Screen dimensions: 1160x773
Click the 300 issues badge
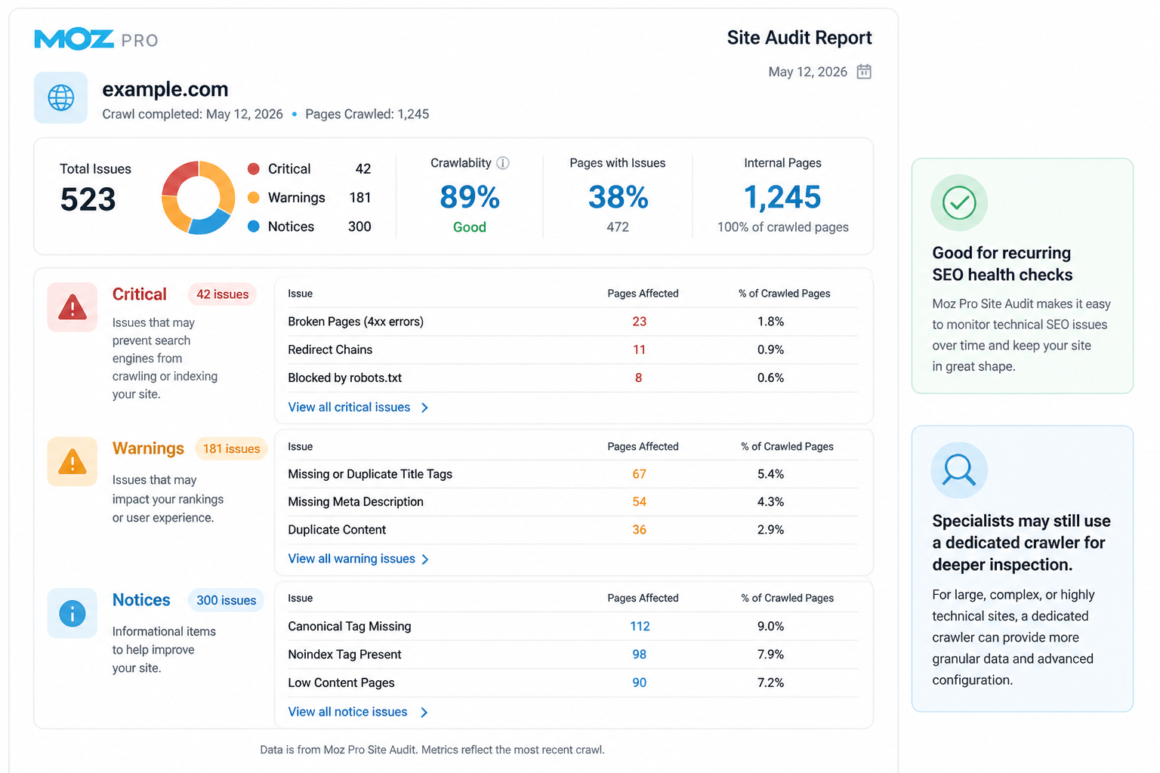tap(226, 600)
